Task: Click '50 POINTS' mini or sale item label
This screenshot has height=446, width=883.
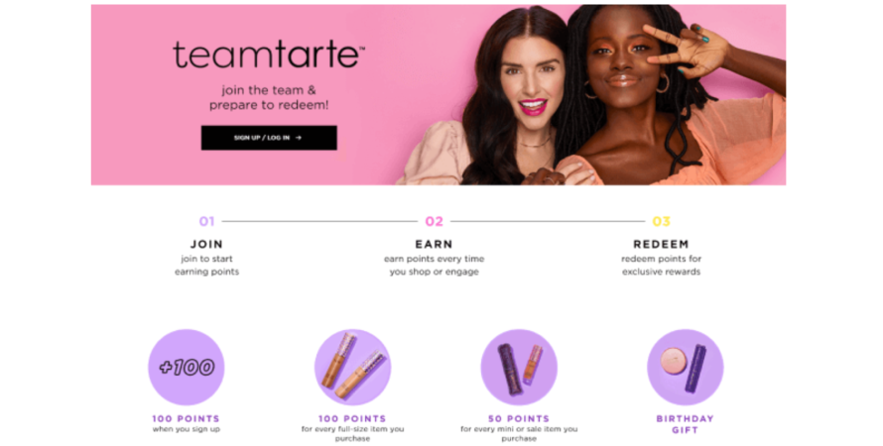Action: coord(519,428)
